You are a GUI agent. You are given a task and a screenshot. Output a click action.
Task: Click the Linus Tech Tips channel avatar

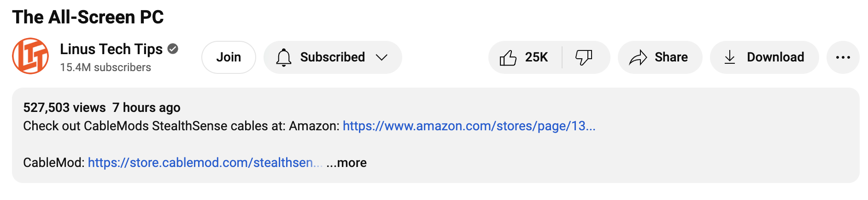[30, 56]
